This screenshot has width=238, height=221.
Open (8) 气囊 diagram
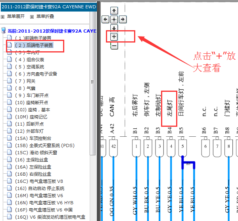tap(25, 88)
